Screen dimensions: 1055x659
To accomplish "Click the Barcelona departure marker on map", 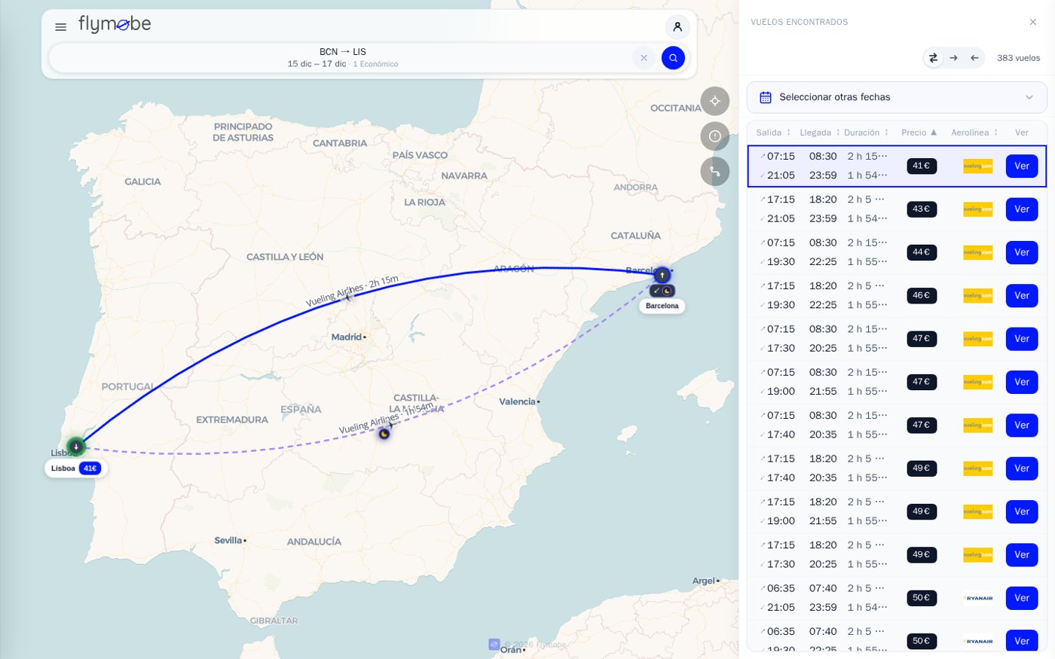I will [662, 275].
